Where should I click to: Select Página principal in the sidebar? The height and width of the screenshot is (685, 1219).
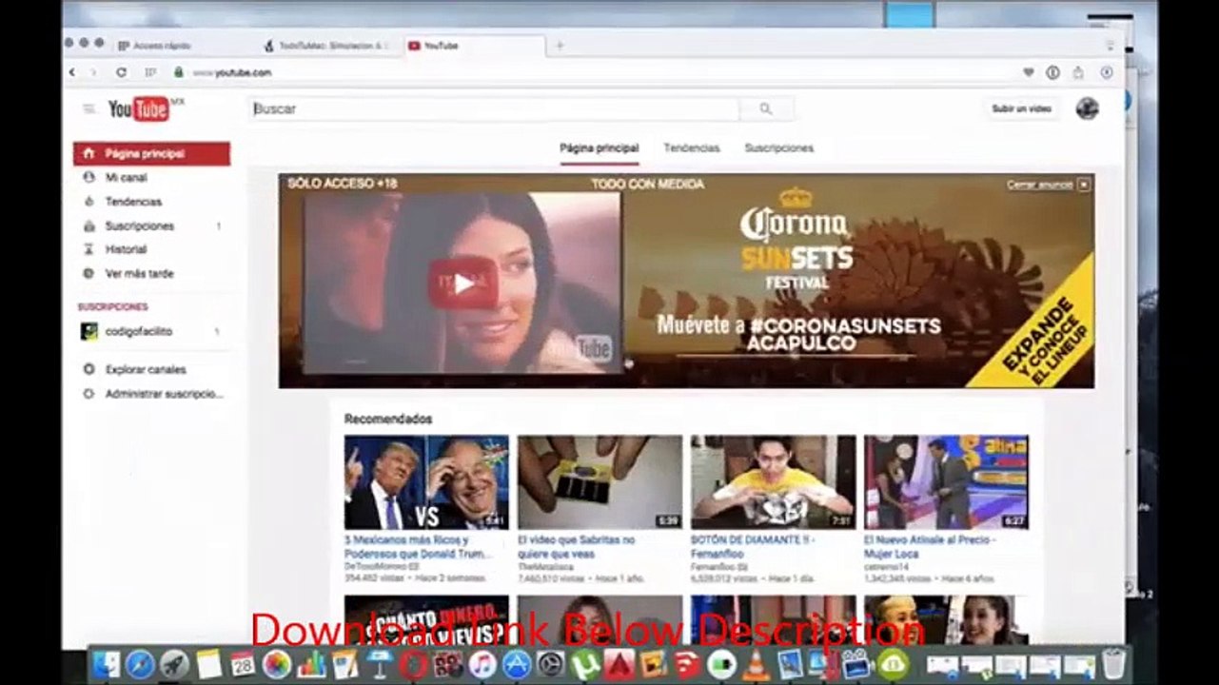[151, 153]
